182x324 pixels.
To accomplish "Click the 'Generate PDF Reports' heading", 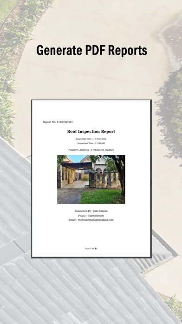I will [91, 51].
